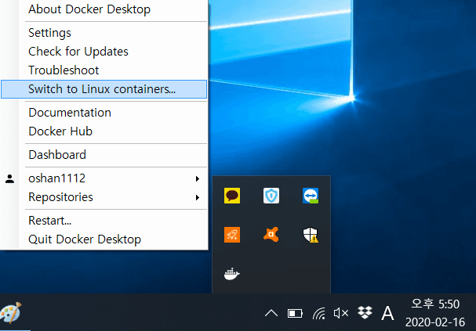Open Docker Hub menu entry
Viewport: 476px width, 331px height.
pyautogui.click(x=104, y=131)
